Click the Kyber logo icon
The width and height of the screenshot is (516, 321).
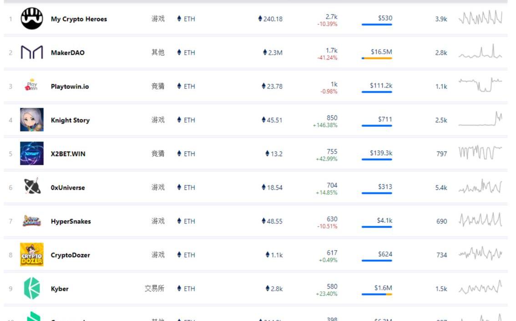32,288
